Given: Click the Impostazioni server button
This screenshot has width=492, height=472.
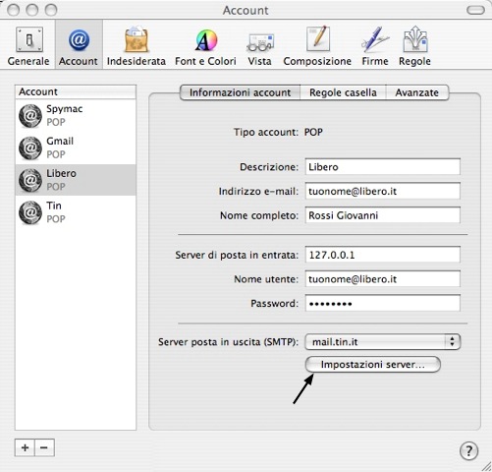Looking at the screenshot, I should pos(373,365).
